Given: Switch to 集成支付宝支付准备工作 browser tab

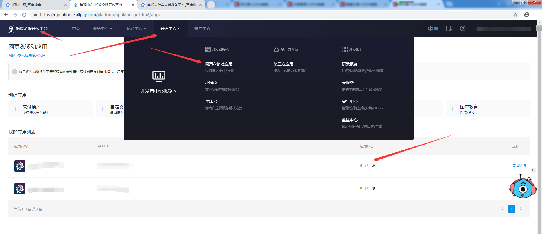Looking at the screenshot, I should (171, 5).
